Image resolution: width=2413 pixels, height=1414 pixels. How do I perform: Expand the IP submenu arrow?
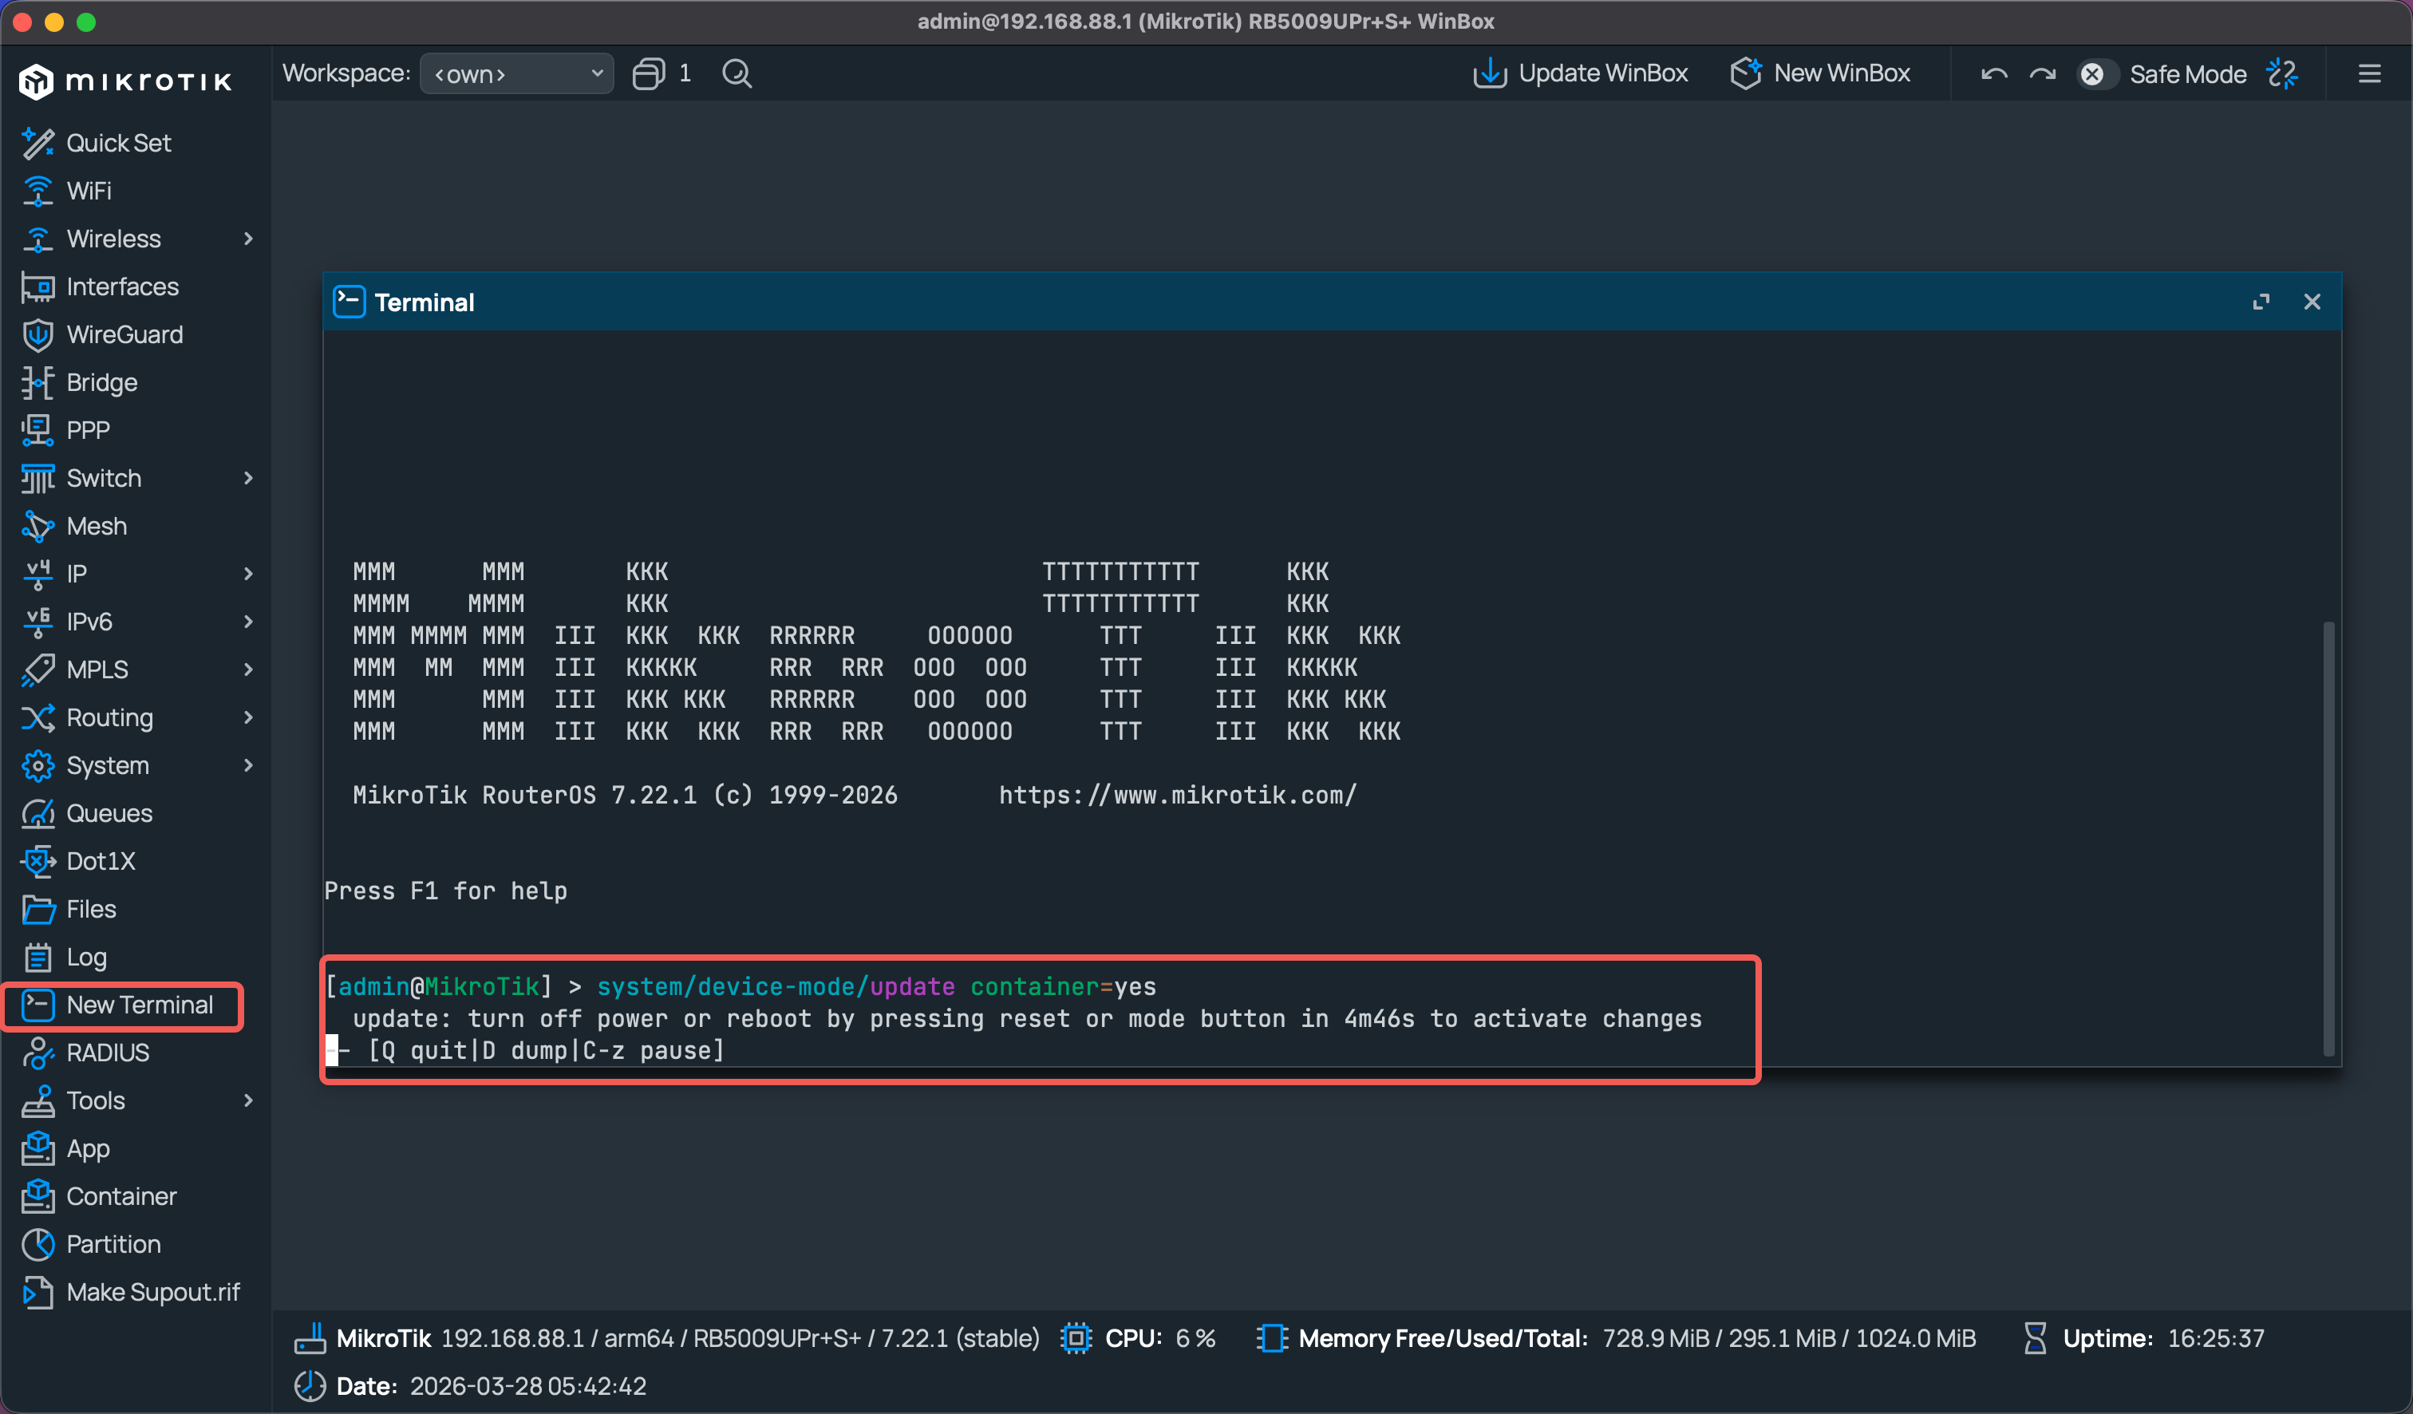point(248,574)
